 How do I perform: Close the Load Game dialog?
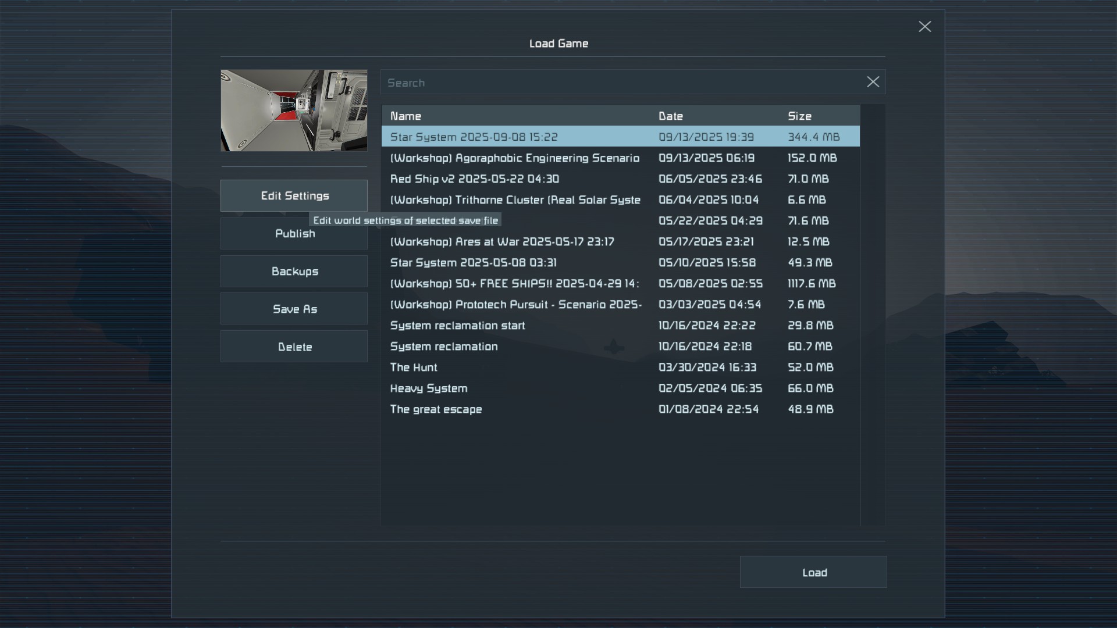pyautogui.click(x=924, y=27)
